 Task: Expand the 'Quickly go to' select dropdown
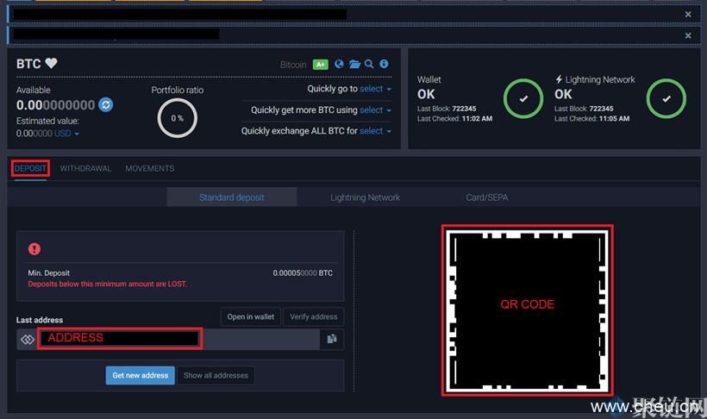[375, 89]
